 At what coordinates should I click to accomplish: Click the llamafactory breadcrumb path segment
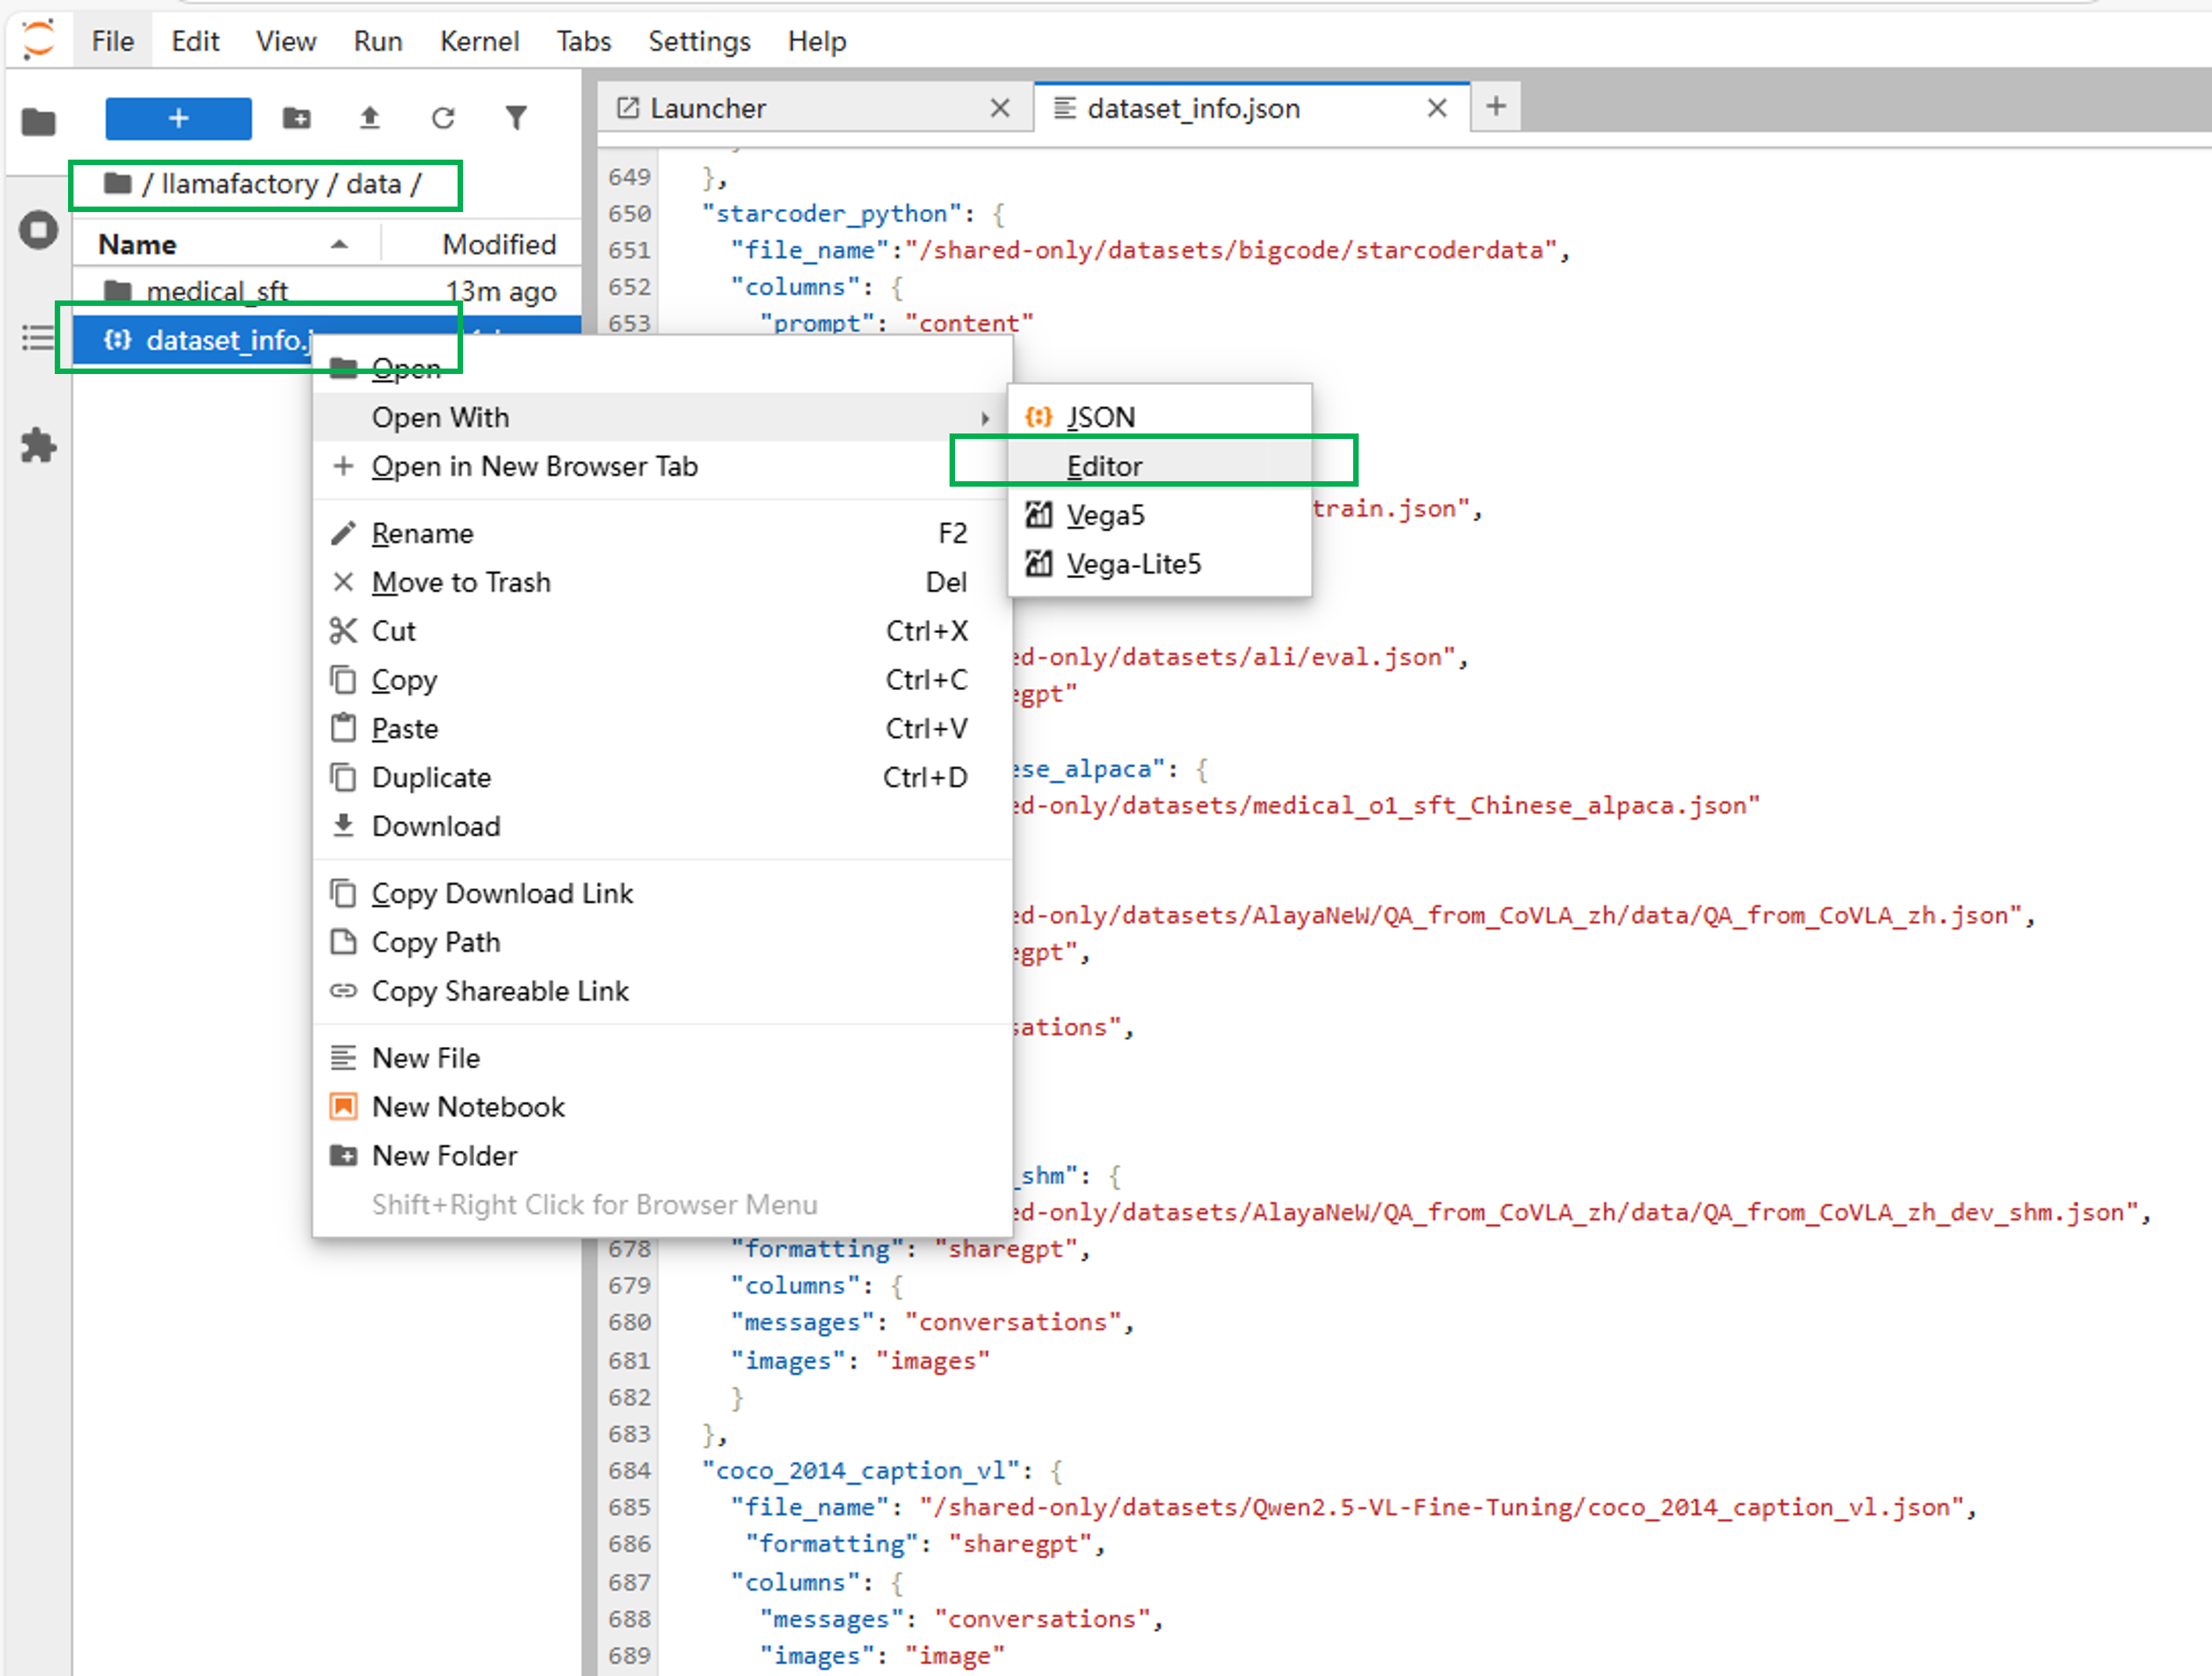[x=239, y=184]
